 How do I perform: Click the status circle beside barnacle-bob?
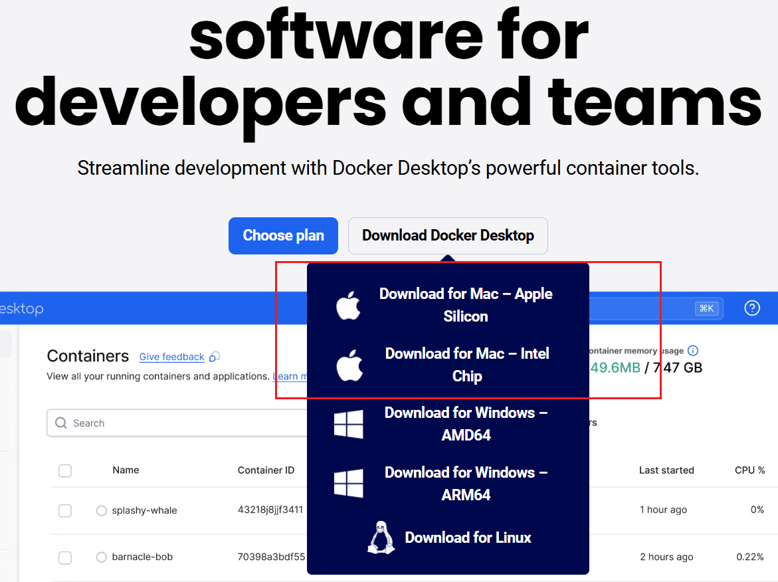point(102,557)
